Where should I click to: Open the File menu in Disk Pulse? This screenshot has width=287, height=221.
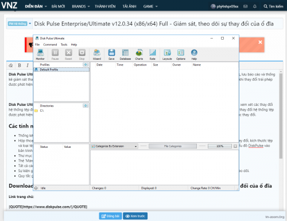pos(37,44)
